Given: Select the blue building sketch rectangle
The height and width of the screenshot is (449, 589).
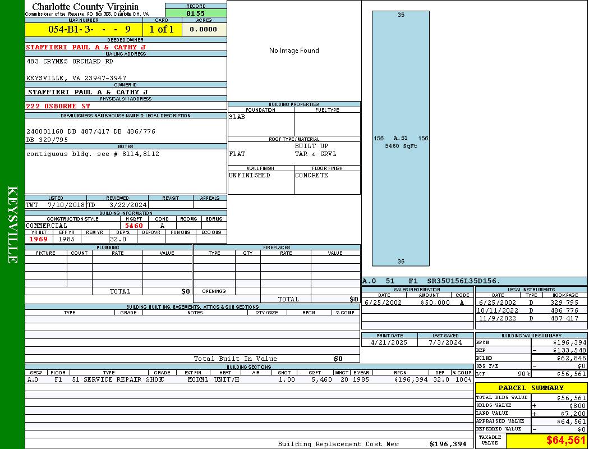Looking at the screenshot, I should (x=401, y=138).
